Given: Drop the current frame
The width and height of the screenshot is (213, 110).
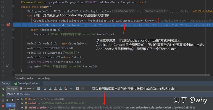Looking at the screenshot, I should (66, 89).
